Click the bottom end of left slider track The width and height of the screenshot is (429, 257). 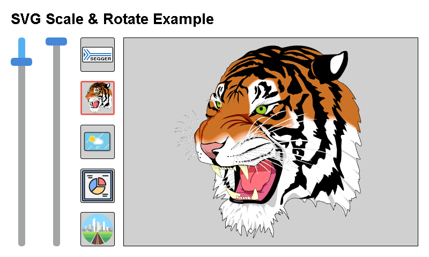(21, 242)
